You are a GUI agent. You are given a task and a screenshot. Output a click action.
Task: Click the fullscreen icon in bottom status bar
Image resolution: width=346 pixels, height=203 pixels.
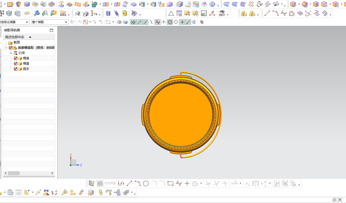pyautogui.click(x=340, y=200)
